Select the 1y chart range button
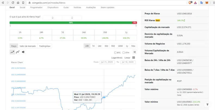 (127, 46)
